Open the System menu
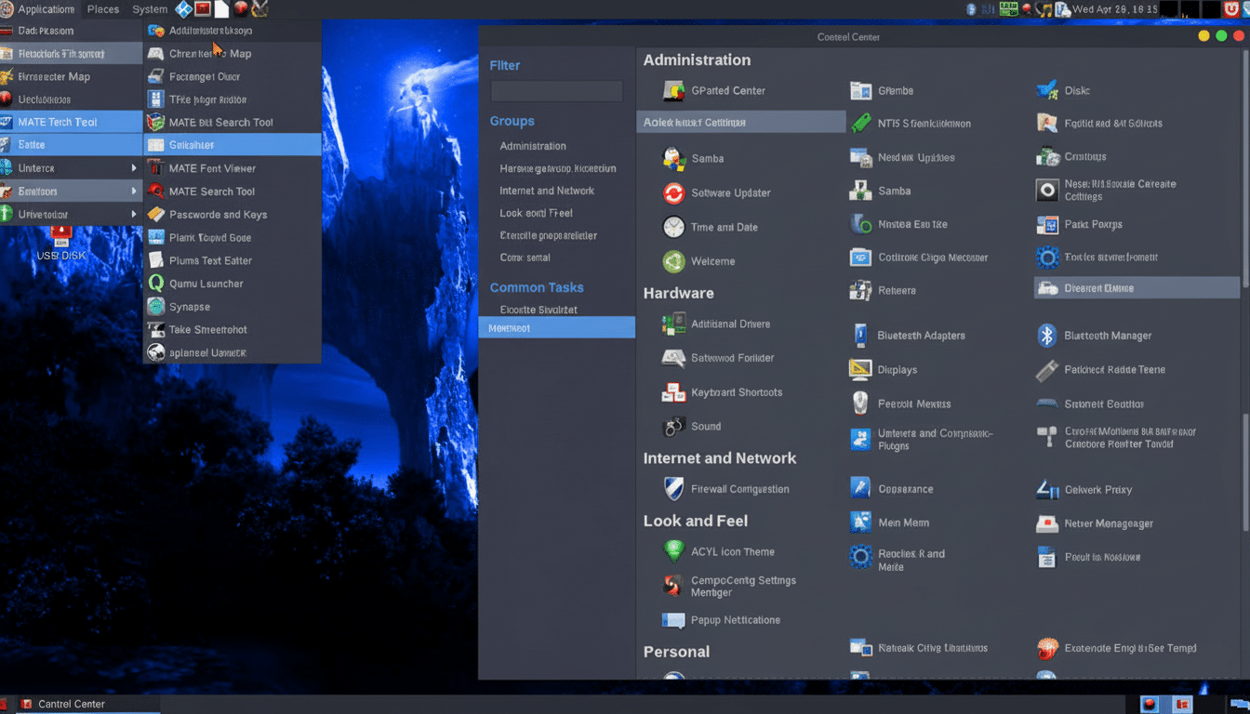Viewport: 1250px width, 714px height. [149, 9]
